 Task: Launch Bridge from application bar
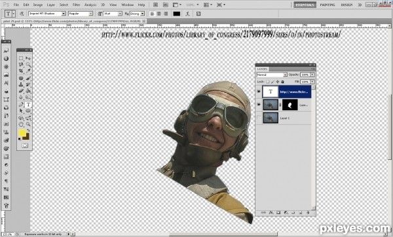(x=155, y=5)
